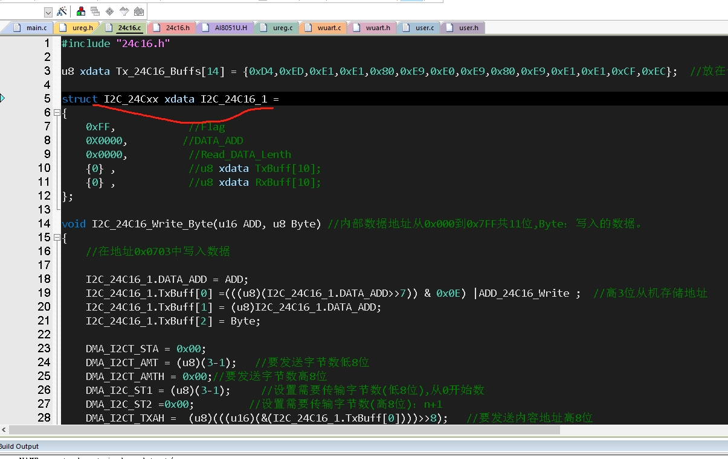
Task: Click the 0xFF, //Flag line
Action: click(155, 127)
